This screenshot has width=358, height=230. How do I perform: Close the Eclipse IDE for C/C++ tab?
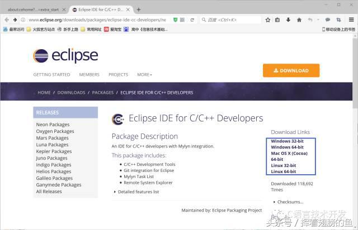[128, 9]
